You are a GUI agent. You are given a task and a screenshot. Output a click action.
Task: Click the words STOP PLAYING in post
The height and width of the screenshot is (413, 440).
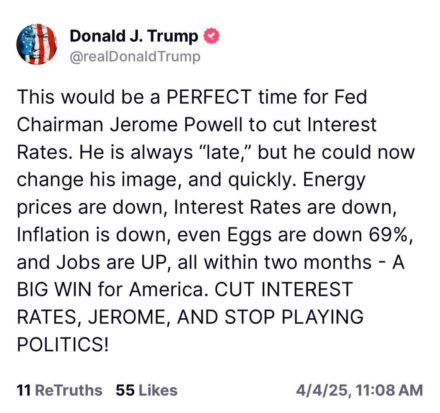click(294, 317)
